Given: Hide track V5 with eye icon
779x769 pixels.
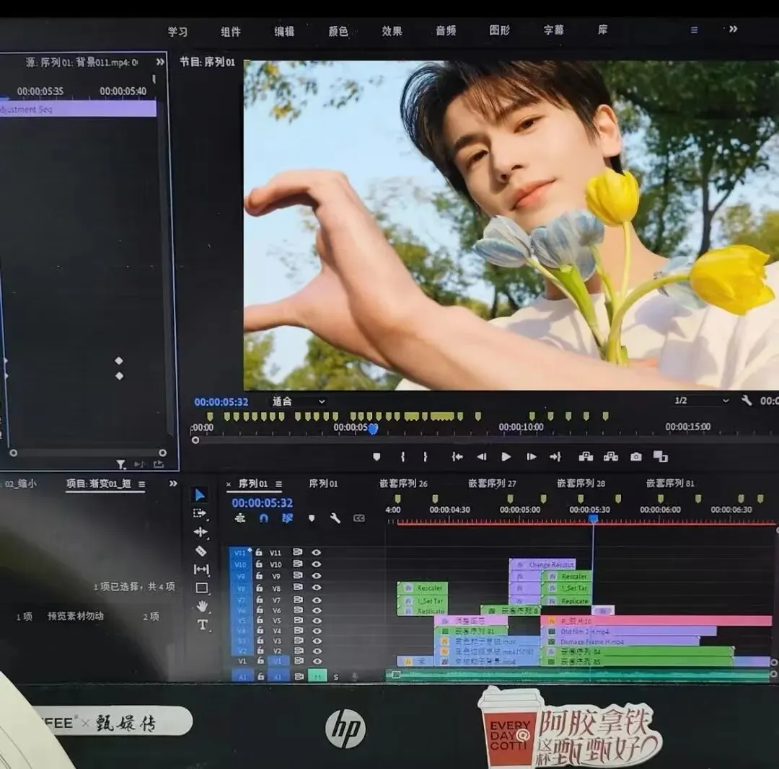Looking at the screenshot, I should point(316,621).
